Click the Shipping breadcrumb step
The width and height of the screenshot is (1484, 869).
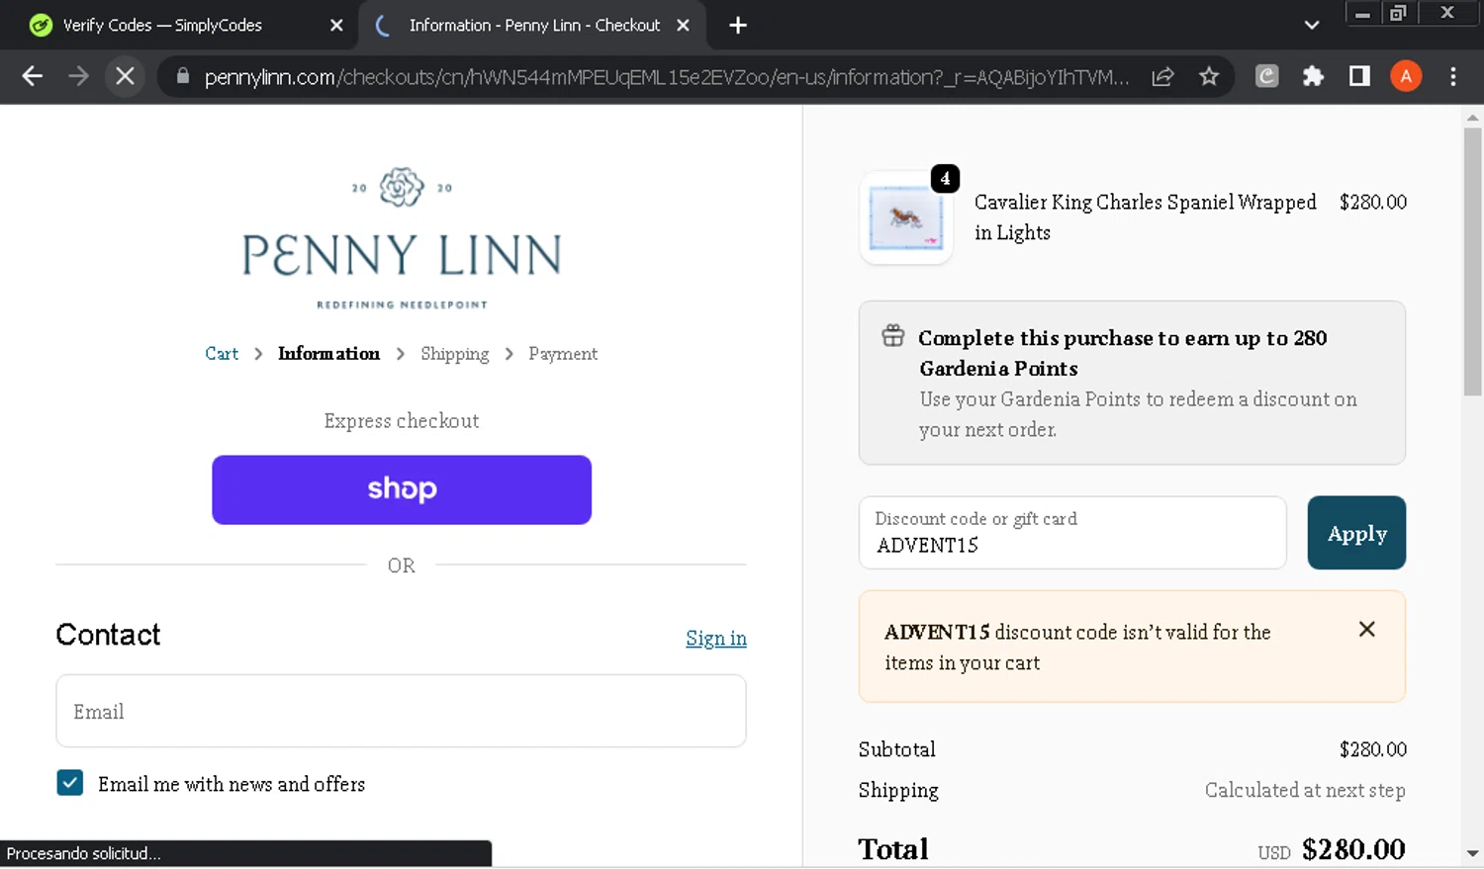coord(454,354)
